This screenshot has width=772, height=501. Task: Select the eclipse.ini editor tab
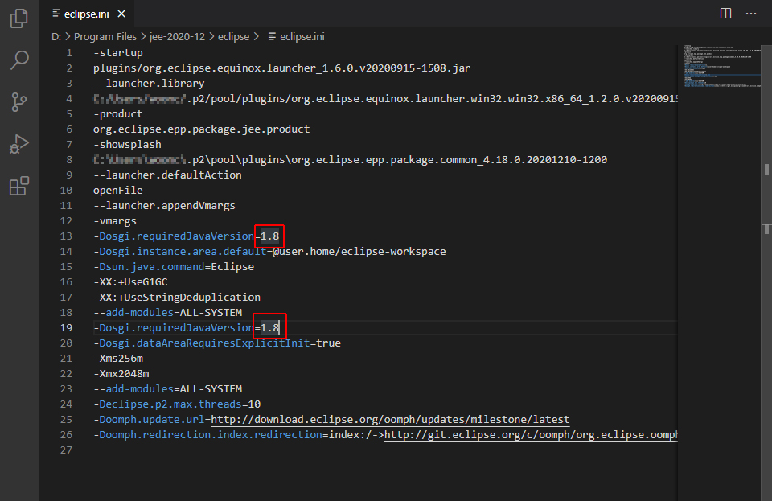click(x=87, y=14)
